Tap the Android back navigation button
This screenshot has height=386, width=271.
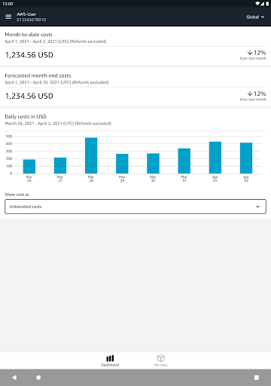point(14,377)
